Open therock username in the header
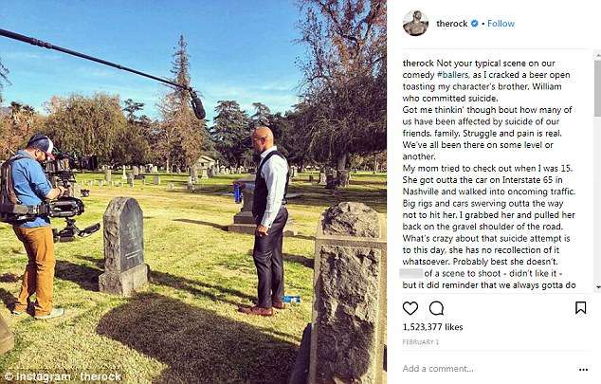Viewport: 601px width, 384px height. [x=452, y=24]
